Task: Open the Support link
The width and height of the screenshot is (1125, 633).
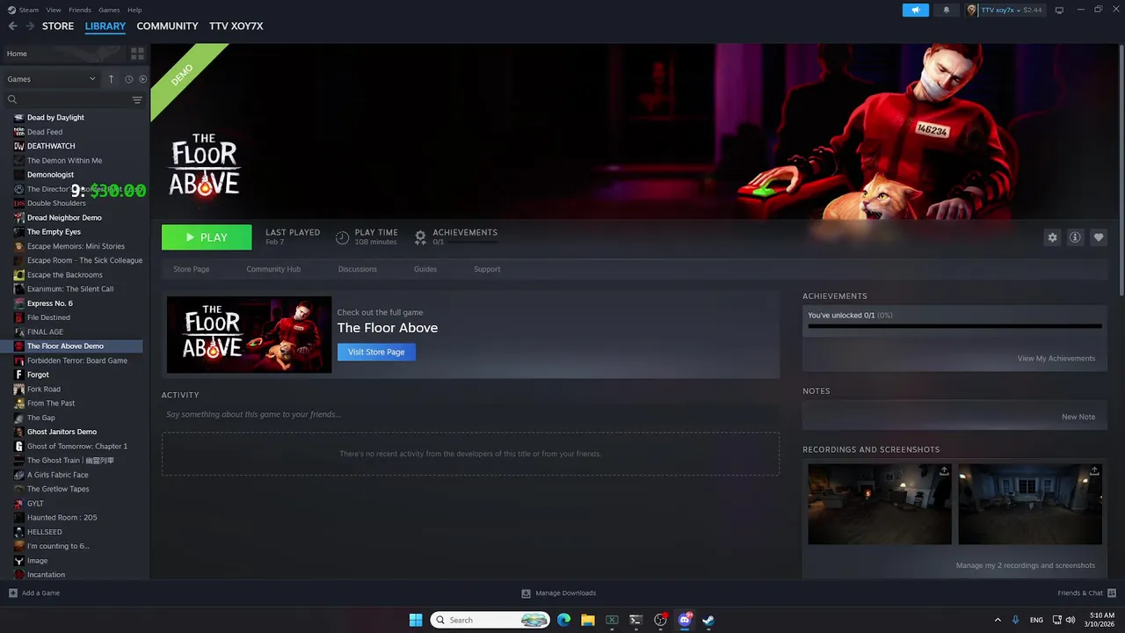Action: [x=487, y=269]
